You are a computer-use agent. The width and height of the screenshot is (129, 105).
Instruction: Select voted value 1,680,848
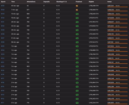tap(110, 75)
